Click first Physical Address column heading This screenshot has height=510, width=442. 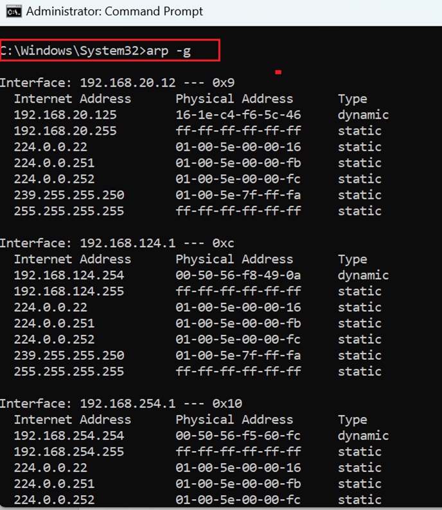pos(234,99)
